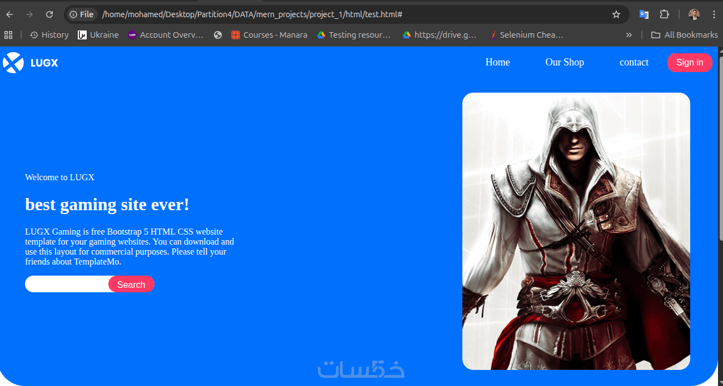
Task: Open the Chrome profile avatar
Action: point(694,14)
